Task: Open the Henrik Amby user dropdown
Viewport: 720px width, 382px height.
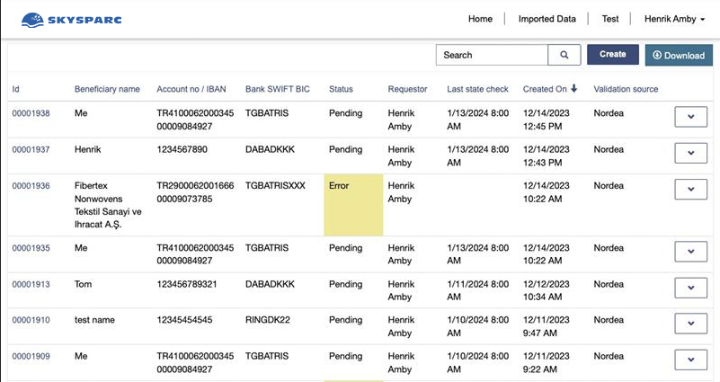Action: 674,19
